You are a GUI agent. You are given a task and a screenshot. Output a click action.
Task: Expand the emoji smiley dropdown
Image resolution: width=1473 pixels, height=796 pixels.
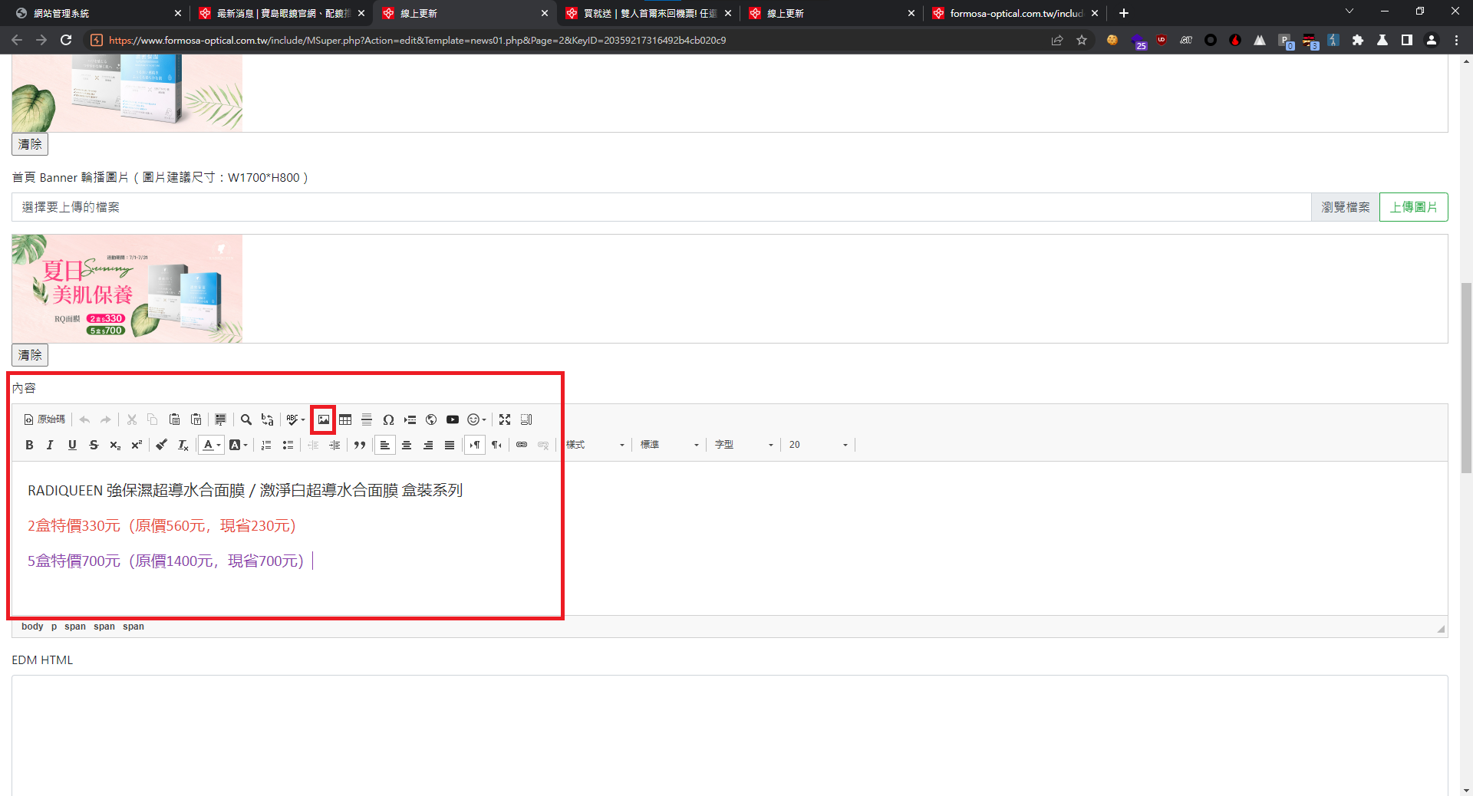point(476,419)
